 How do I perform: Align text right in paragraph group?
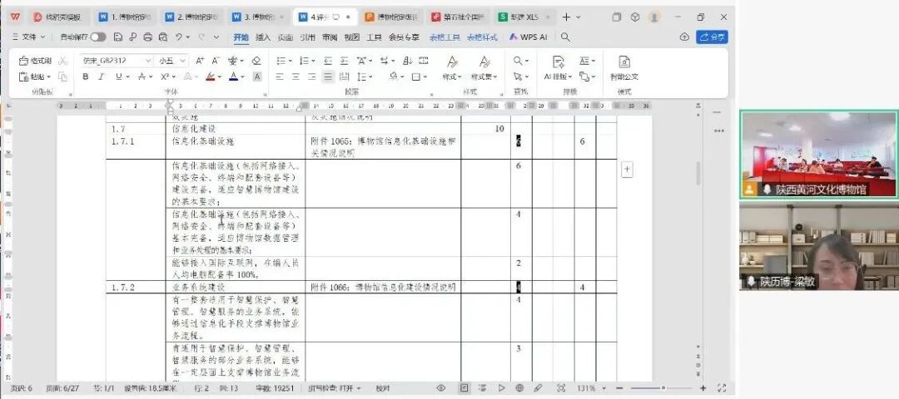pos(312,76)
